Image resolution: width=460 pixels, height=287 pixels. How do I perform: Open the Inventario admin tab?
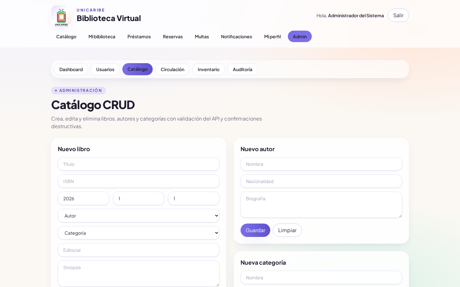209,69
